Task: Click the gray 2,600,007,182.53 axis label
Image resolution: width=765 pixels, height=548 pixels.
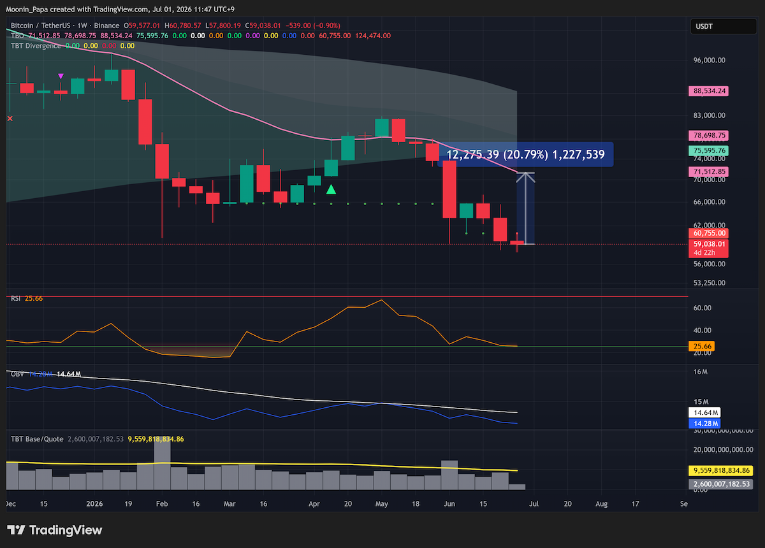Action: (721, 484)
